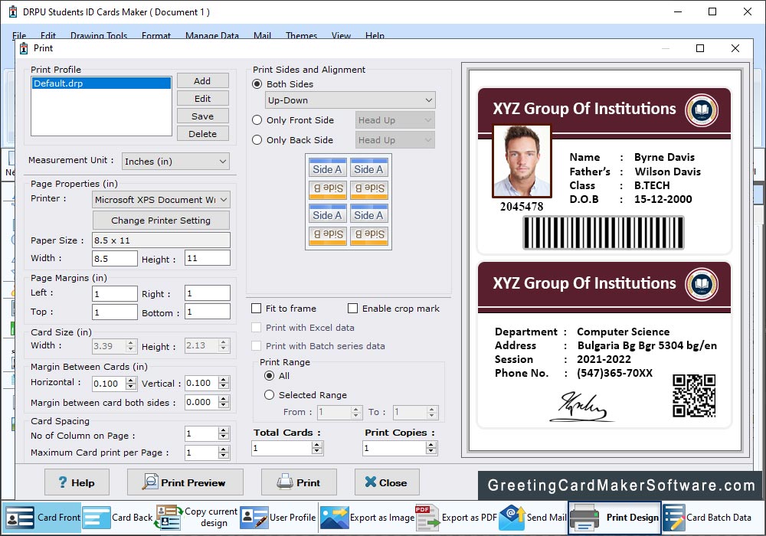The height and width of the screenshot is (536, 766).
Task: Click the page Width input field
Action: [115, 258]
